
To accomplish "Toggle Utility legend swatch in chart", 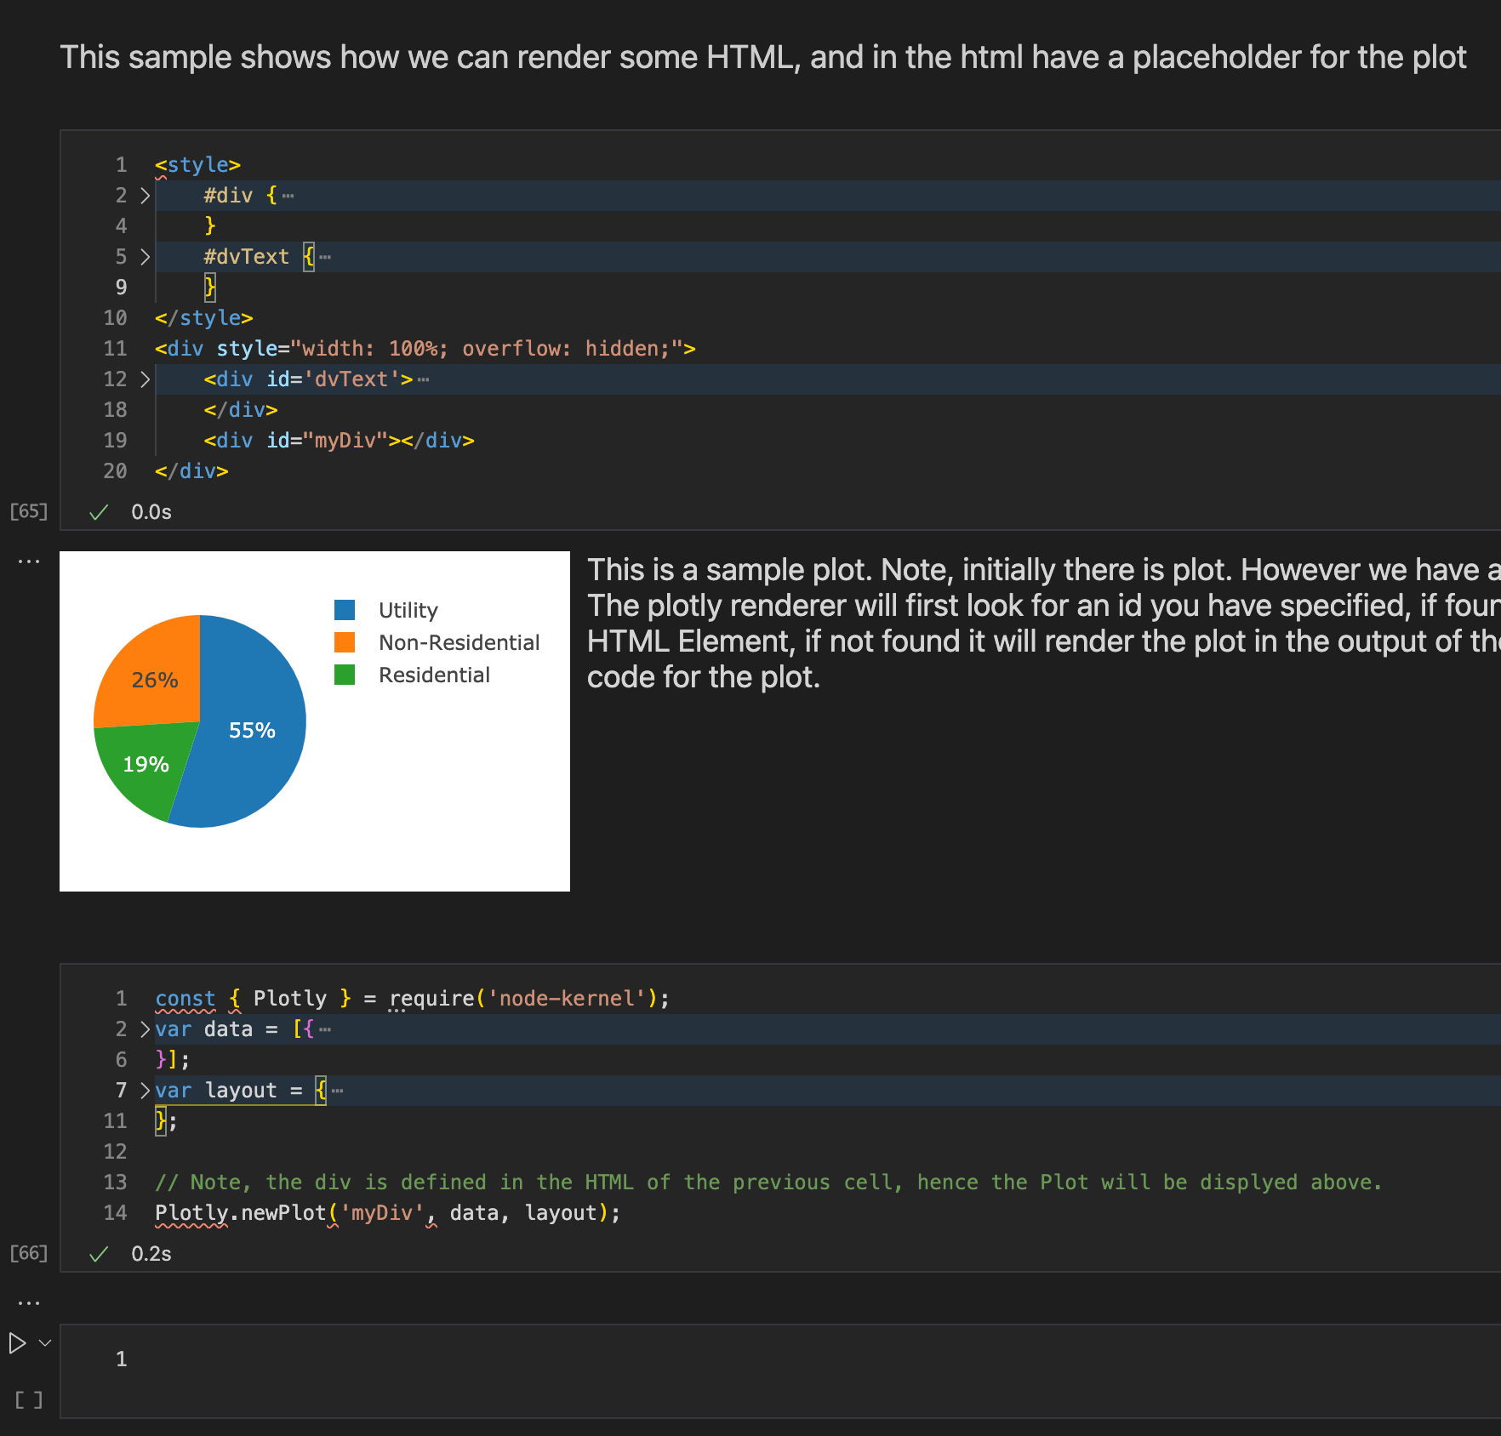I will pos(345,610).
